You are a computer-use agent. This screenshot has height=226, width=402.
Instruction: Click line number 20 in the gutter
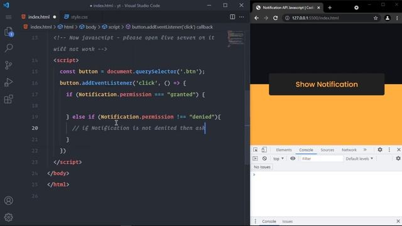[35, 128]
